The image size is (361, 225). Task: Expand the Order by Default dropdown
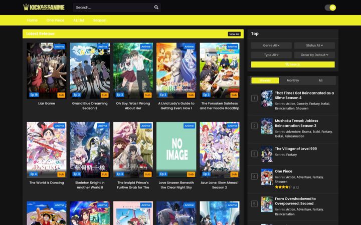pyautogui.click(x=314, y=55)
